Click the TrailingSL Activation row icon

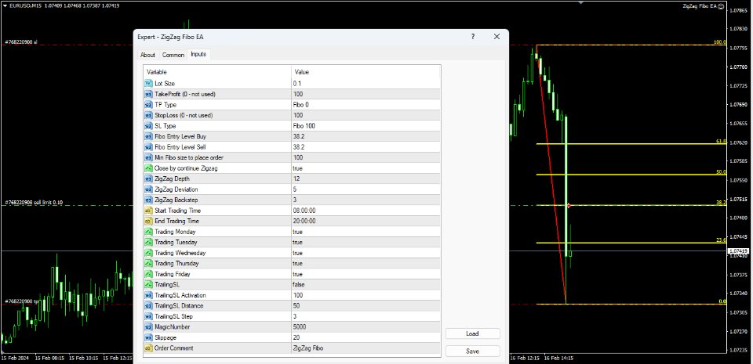(x=148, y=295)
